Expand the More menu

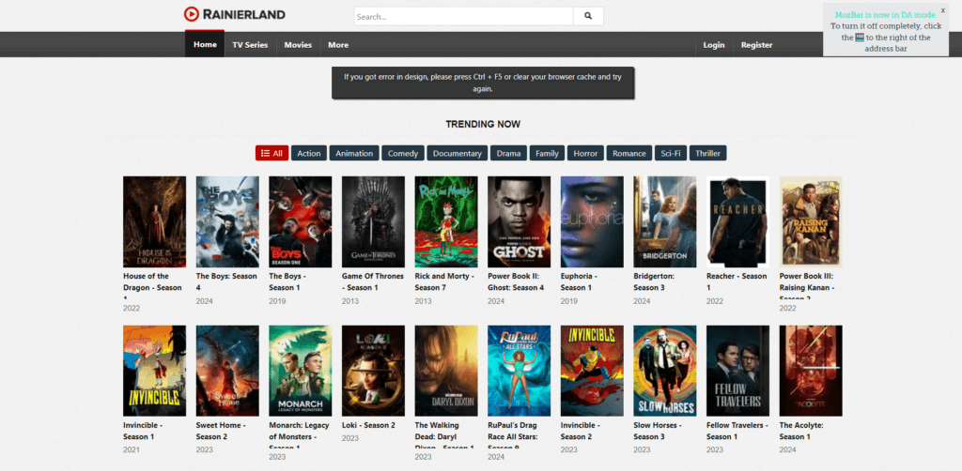[x=338, y=45]
